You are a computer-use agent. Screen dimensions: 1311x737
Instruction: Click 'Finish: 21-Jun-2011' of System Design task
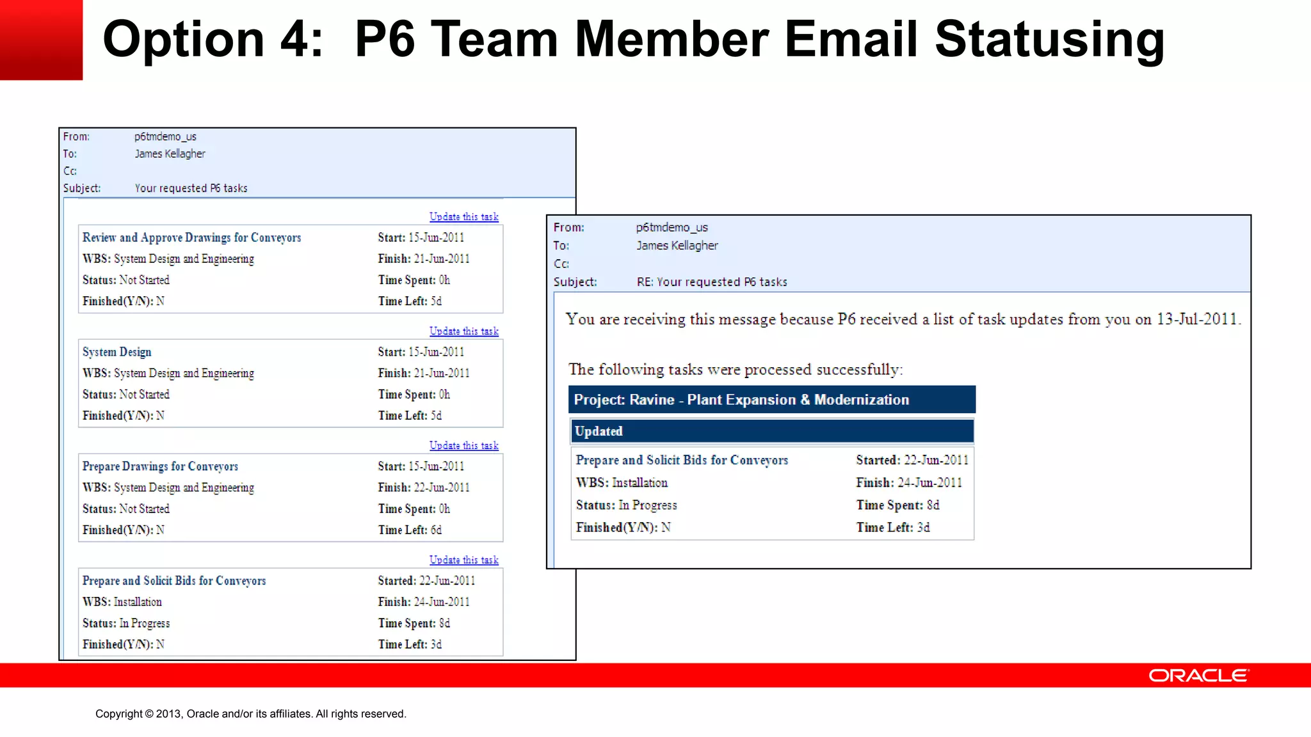(x=423, y=374)
